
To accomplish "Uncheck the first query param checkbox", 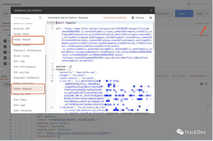I will 5,41.
